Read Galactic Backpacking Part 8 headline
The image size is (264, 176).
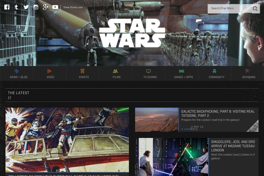click(x=218, y=114)
